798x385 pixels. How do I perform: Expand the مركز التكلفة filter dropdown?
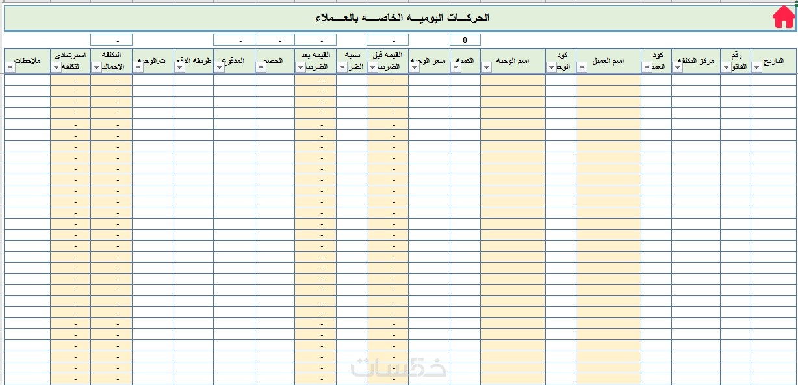click(x=677, y=67)
